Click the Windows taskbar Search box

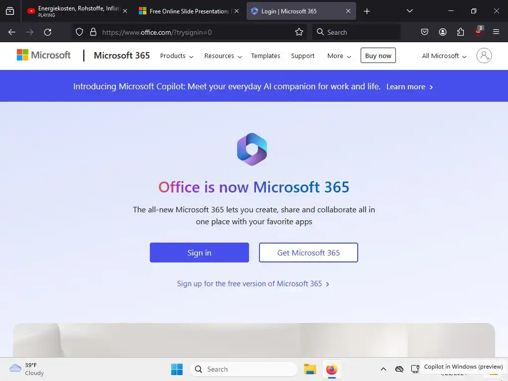click(243, 369)
